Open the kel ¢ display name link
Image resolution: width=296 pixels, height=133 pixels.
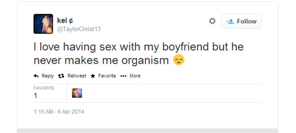tap(65, 21)
